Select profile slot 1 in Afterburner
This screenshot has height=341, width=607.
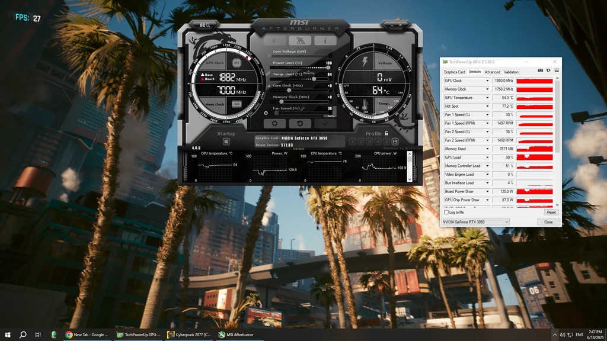pos(352,142)
